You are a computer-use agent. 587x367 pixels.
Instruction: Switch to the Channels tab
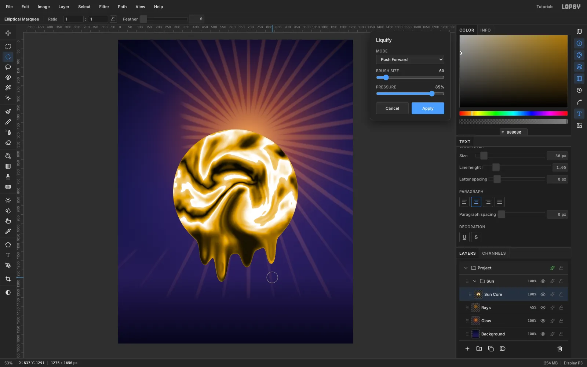click(x=494, y=253)
